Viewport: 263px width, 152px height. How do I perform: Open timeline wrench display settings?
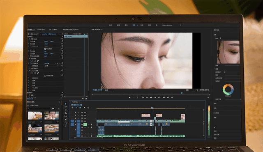click(88, 108)
